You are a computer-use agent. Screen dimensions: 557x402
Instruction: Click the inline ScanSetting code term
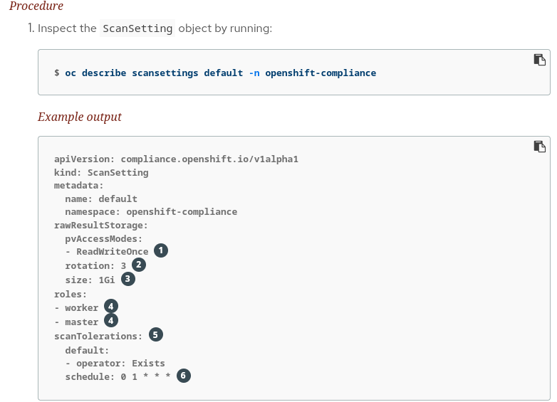tap(137, 28)
